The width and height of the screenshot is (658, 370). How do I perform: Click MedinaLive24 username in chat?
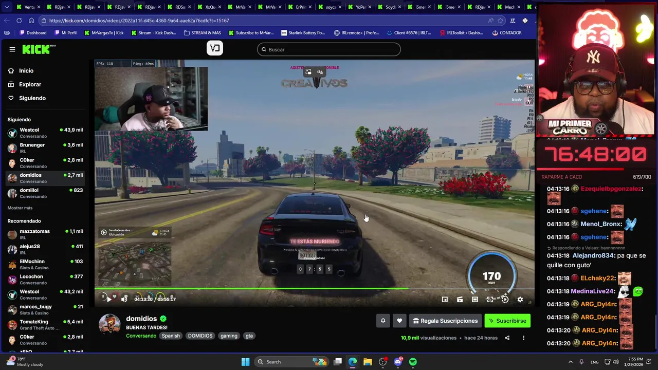[x=592, y=291]
